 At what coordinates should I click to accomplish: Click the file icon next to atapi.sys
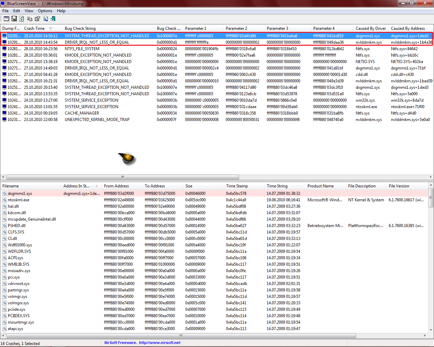[5, 329]
